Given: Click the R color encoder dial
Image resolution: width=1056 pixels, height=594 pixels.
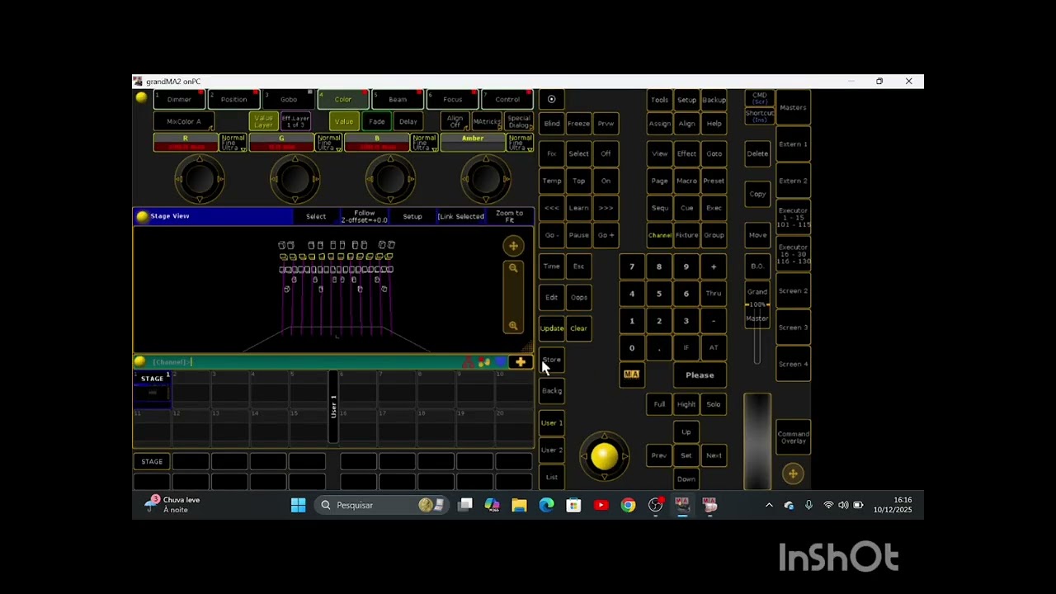Looking at the screenshot, I should pyautogui.click(x=199, y=177).
